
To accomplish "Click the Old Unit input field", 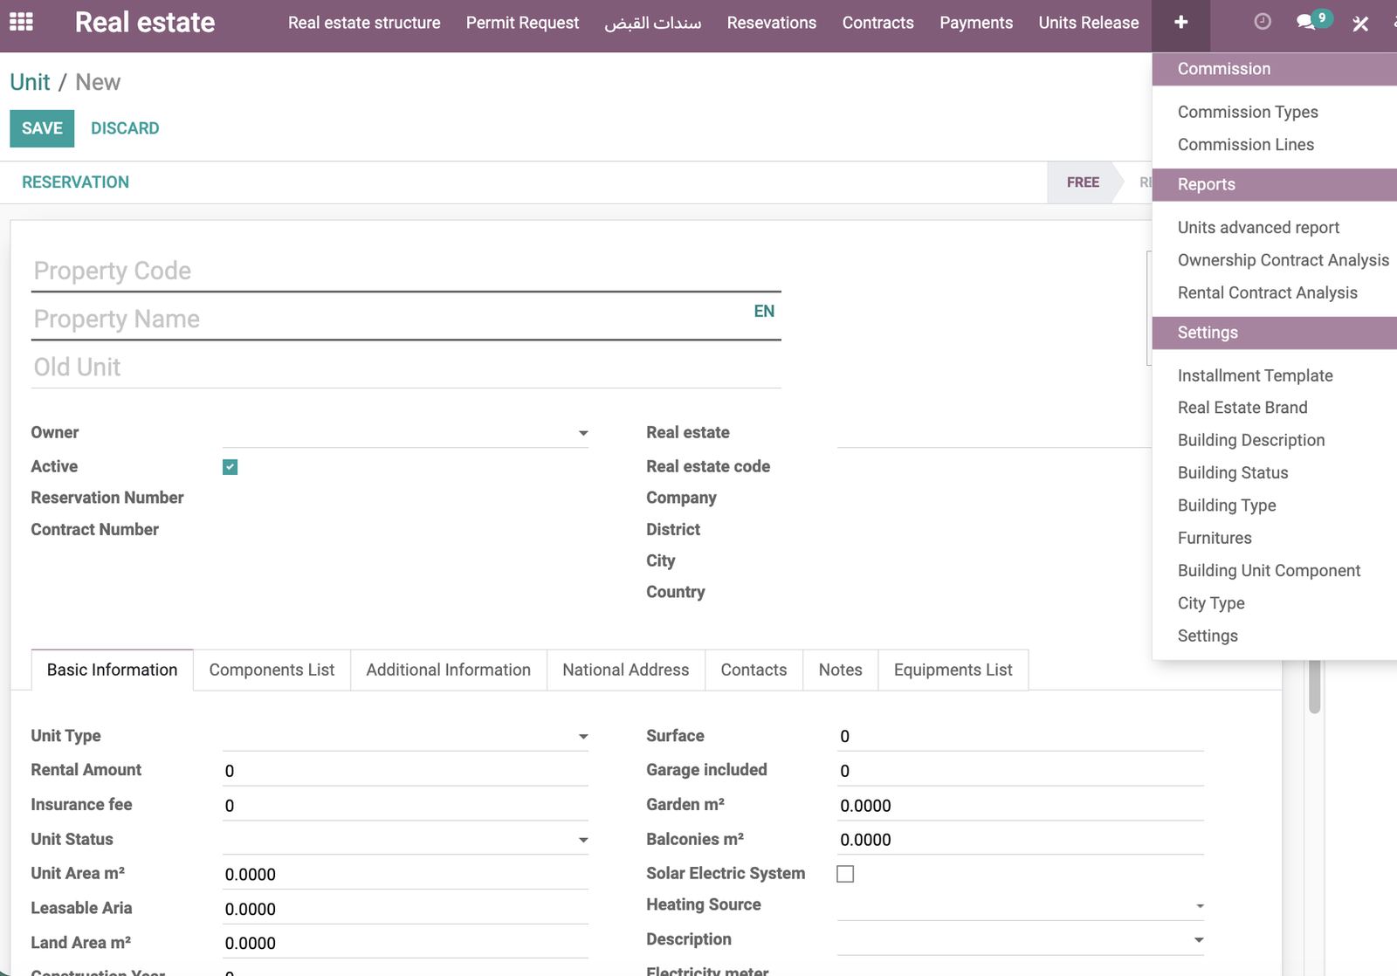I will click(407, 368).
